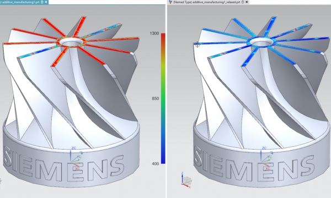Select the 400 minimum legend label
The image size is (331, 198).
(156, 163)
